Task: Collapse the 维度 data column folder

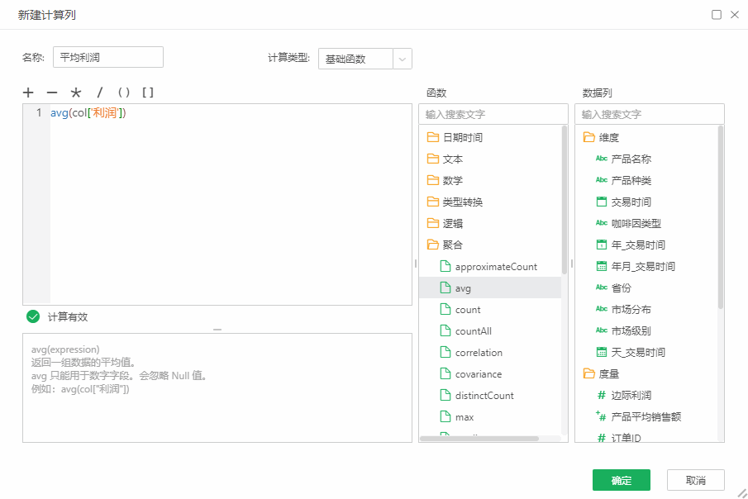Action: 608,138
